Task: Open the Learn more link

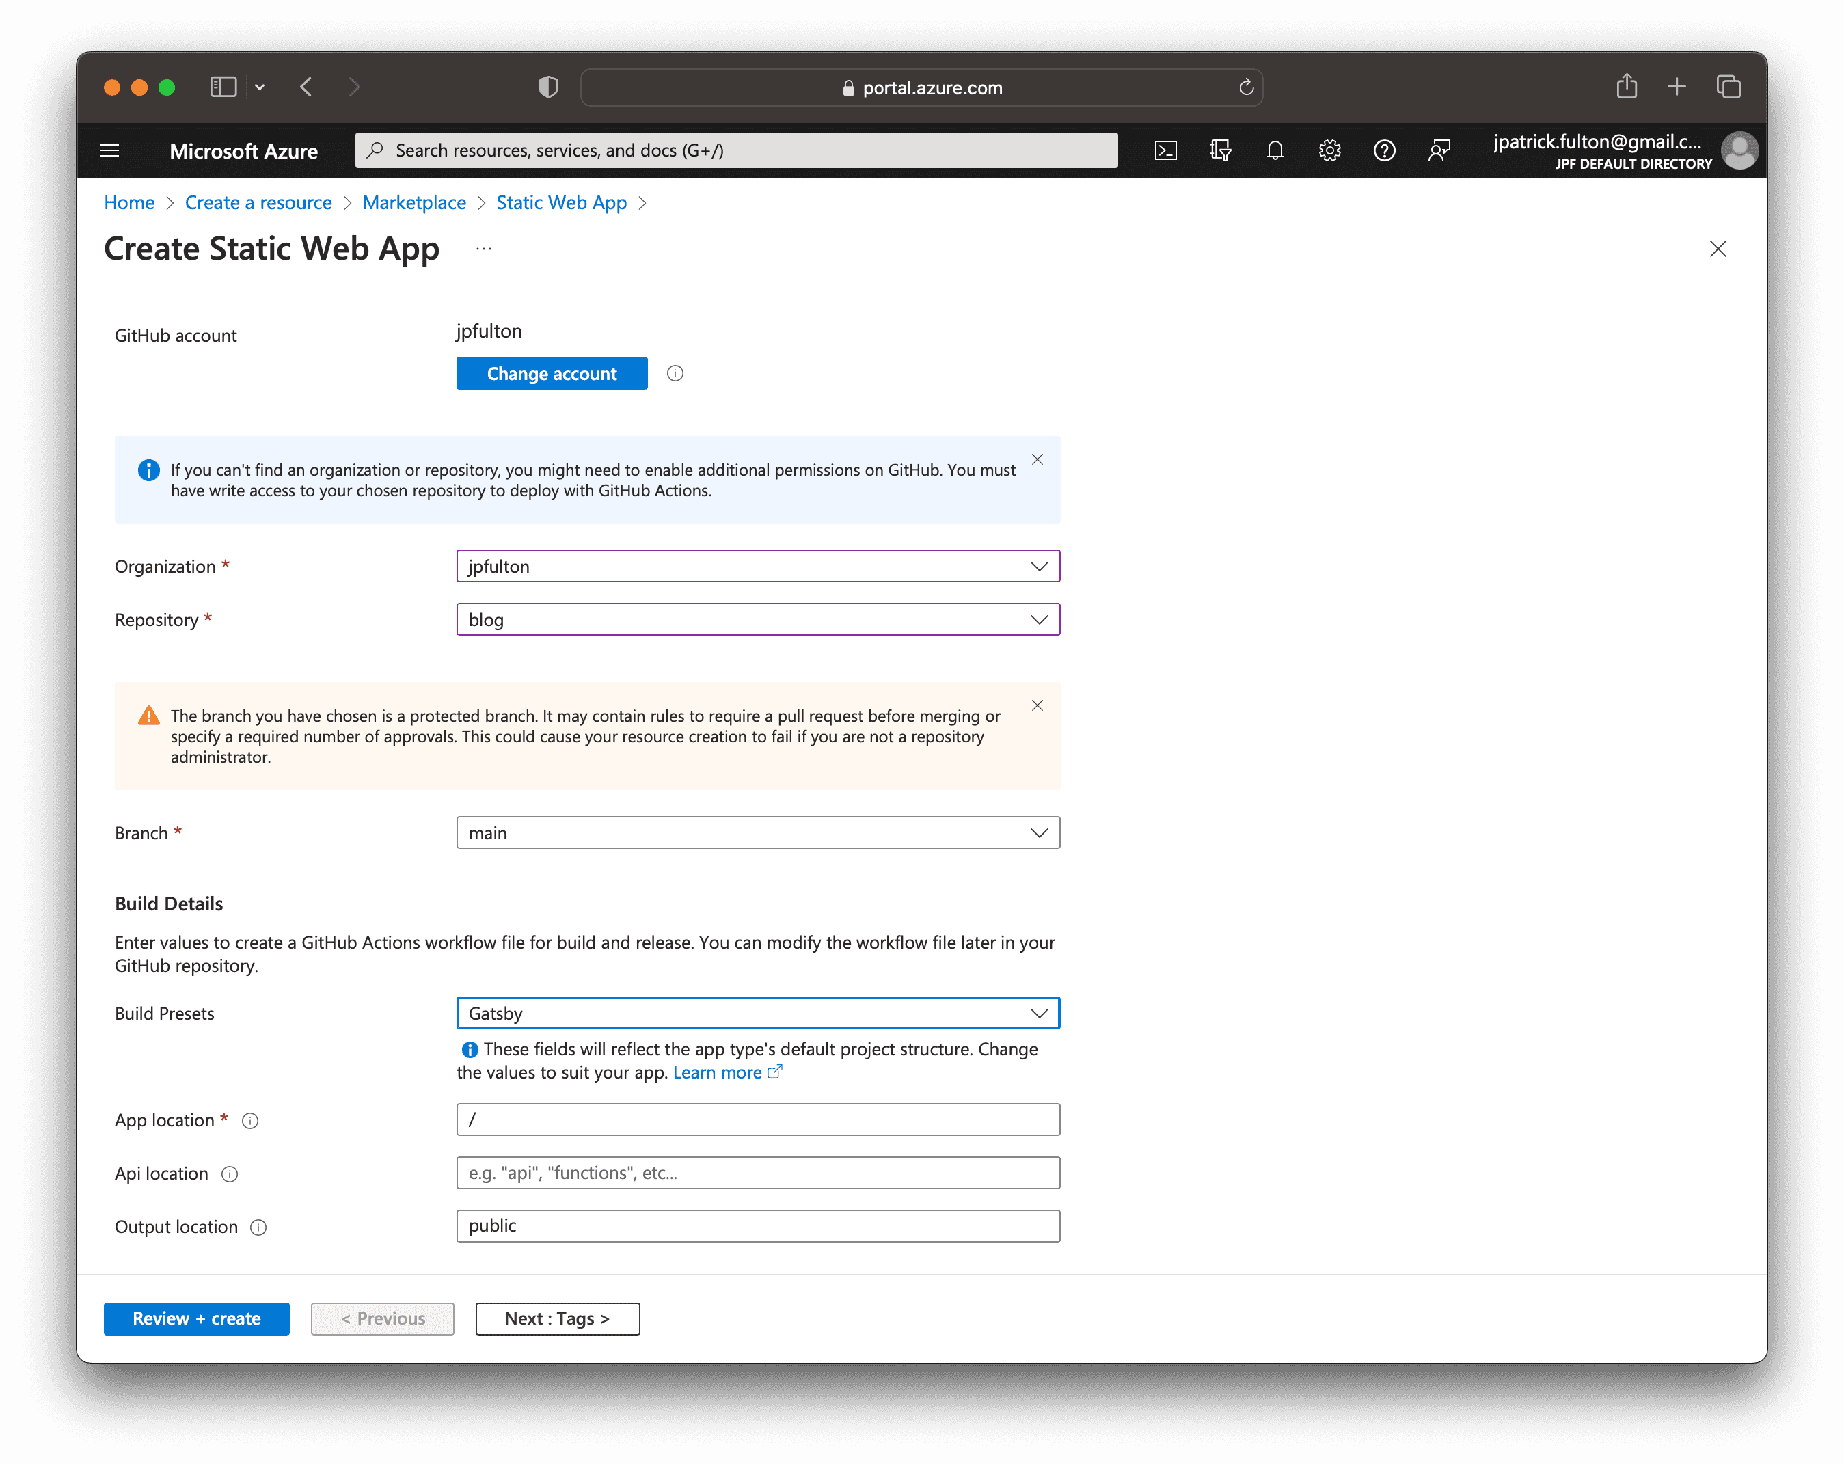Action: click(727, 1072)
